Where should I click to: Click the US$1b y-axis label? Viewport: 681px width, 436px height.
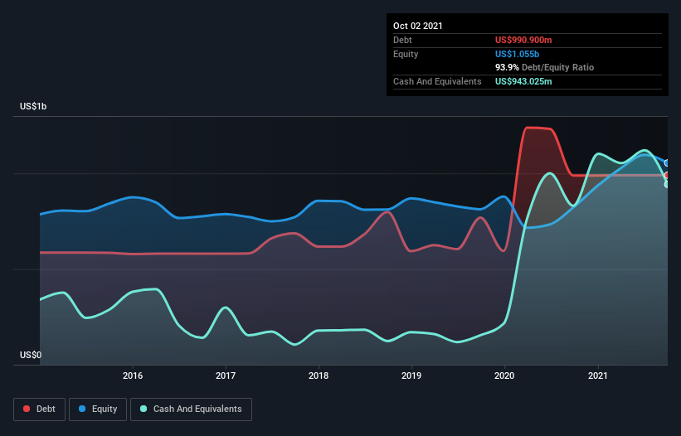tap(33, 106)
